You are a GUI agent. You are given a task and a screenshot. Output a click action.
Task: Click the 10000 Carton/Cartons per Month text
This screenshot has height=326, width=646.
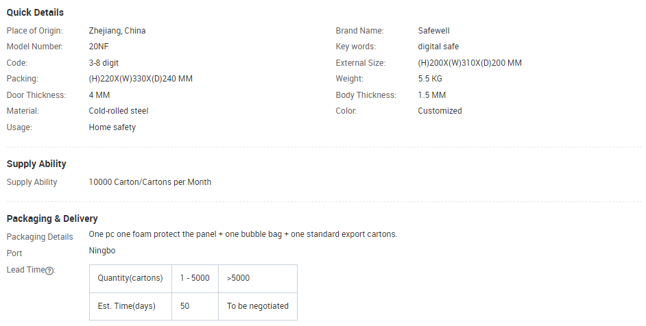[x=150, y=182]
